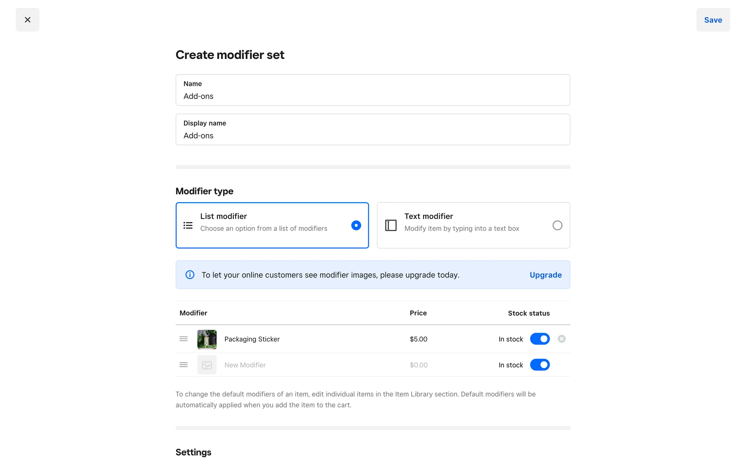746x466 pixels.
Task: Edit the Packaging Sticker $5.00 price
Action: click(x=418, y=339)
